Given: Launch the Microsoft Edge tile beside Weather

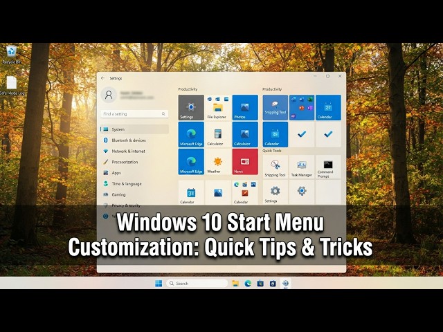Looking at the screenshot, I should pos(191,162).
